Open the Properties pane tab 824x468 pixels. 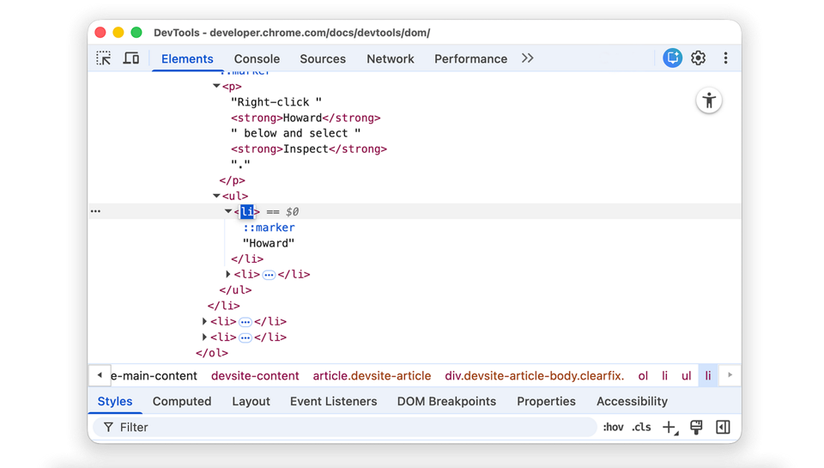point(546,401)
